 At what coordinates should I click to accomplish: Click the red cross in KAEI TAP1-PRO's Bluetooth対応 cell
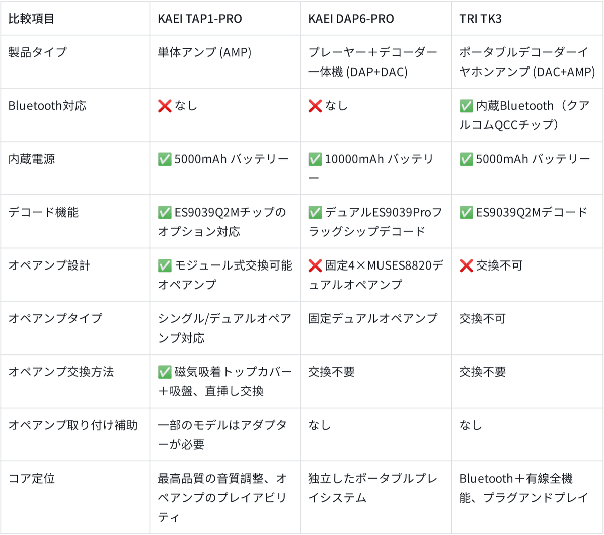point(165,106)
